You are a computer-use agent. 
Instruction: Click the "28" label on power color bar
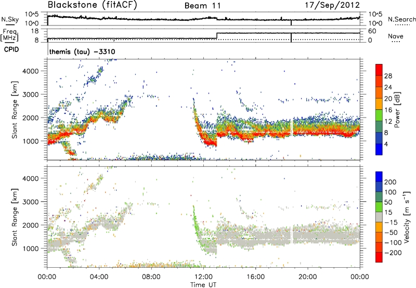coord(388,76)
